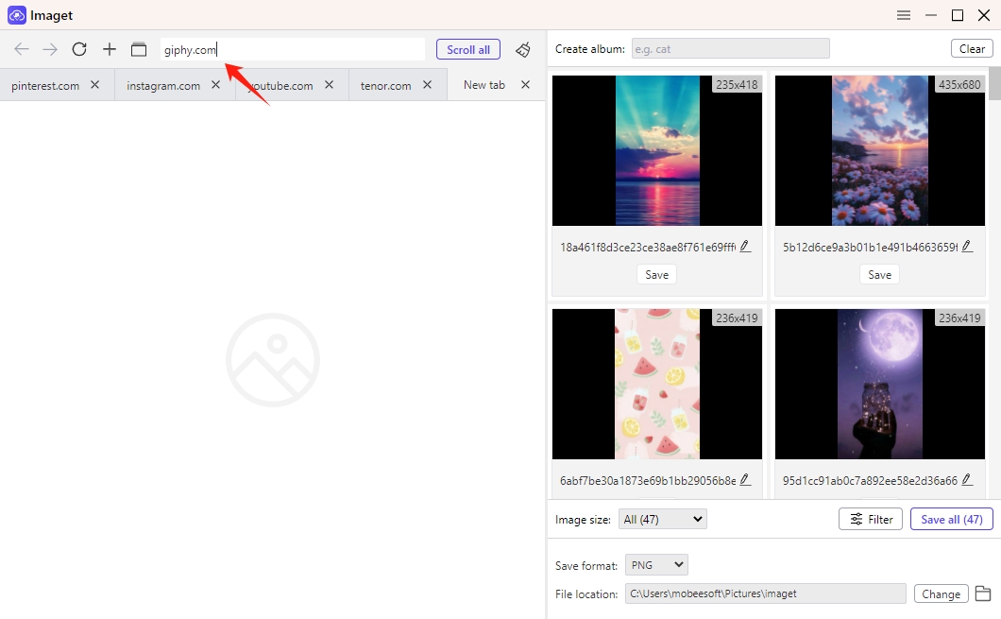Click the 236x419 badge on moon image

point(959,318)
